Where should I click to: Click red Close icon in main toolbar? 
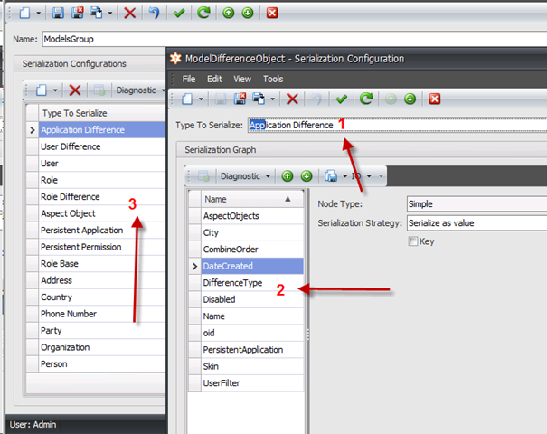pos(272,14)
